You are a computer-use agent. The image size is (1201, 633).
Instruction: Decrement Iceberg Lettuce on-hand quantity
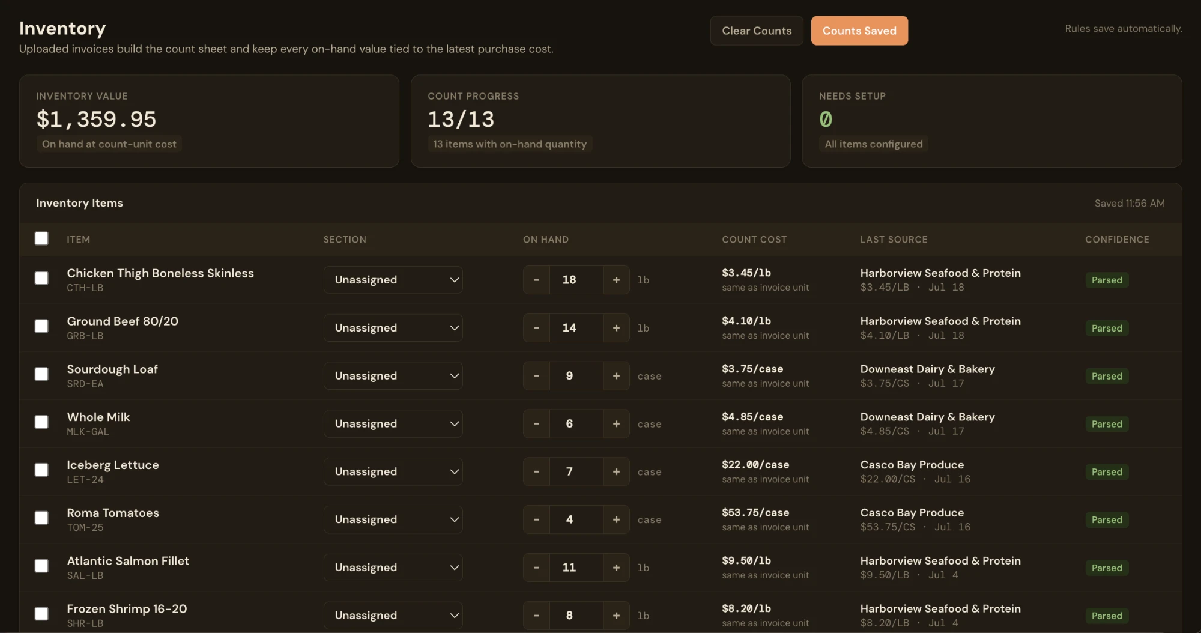pyautogui.click(x=536, y=472)
